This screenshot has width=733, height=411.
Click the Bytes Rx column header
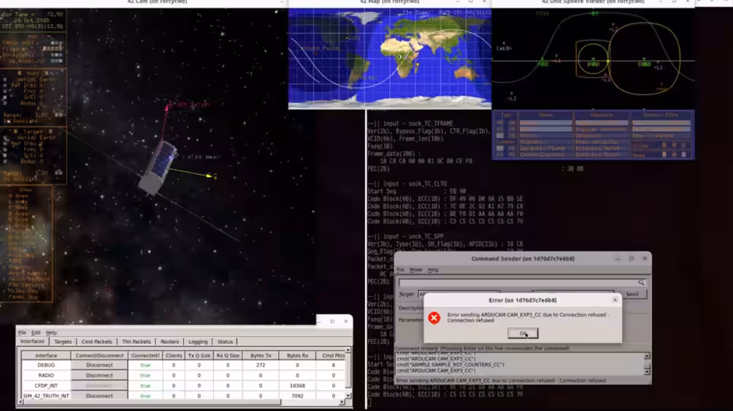(x=297, y=356)
